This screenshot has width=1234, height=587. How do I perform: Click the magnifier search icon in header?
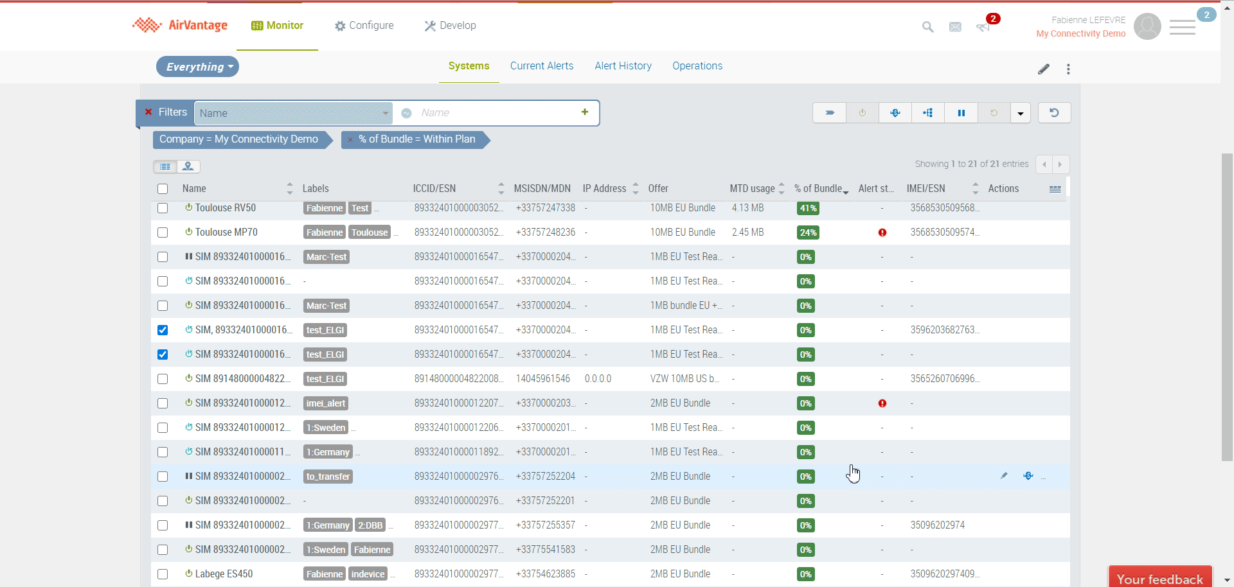pos(927,27)
